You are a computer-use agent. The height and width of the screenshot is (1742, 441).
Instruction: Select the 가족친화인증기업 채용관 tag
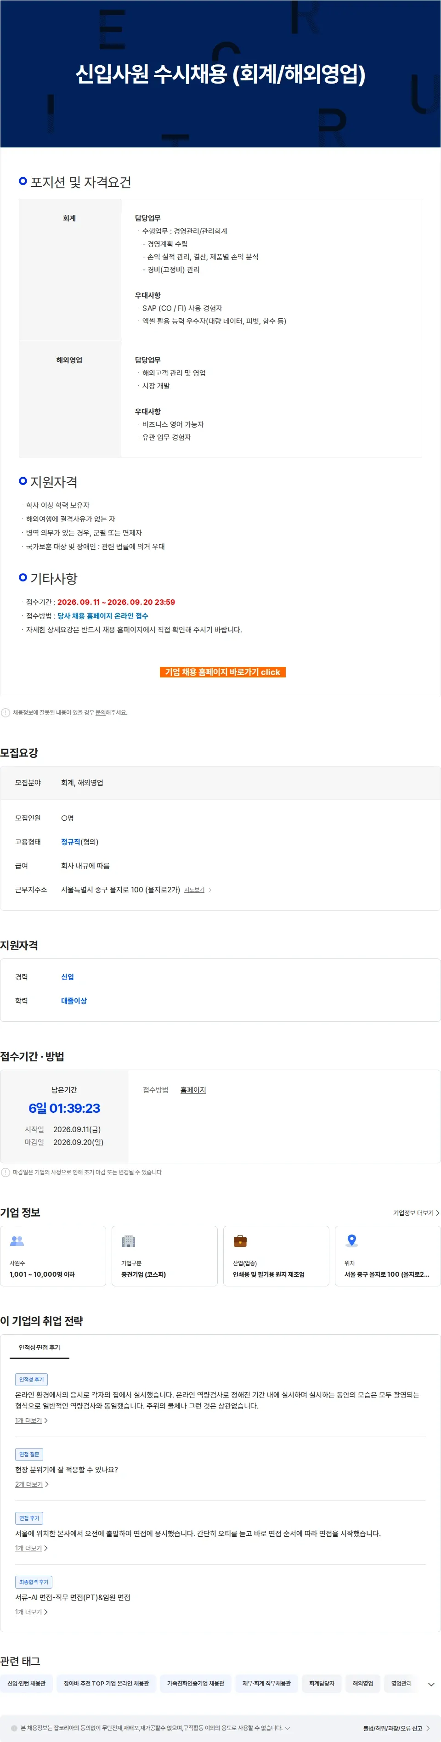coord(196,1683)
